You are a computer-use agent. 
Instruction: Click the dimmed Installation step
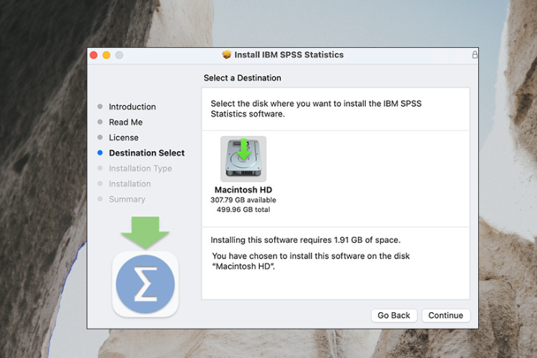[130, 183]
